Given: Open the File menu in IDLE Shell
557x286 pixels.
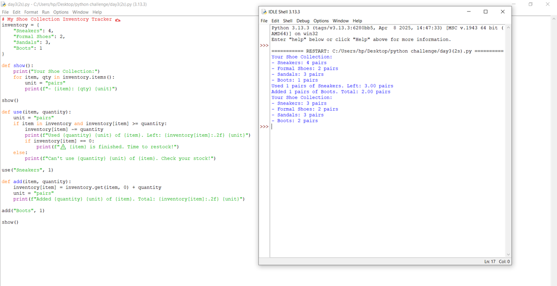Looking at the screenshot, I should click(264, 21).
